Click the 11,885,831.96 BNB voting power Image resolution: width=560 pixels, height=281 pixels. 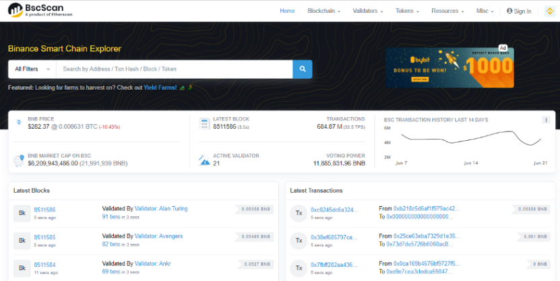(339, 164)
